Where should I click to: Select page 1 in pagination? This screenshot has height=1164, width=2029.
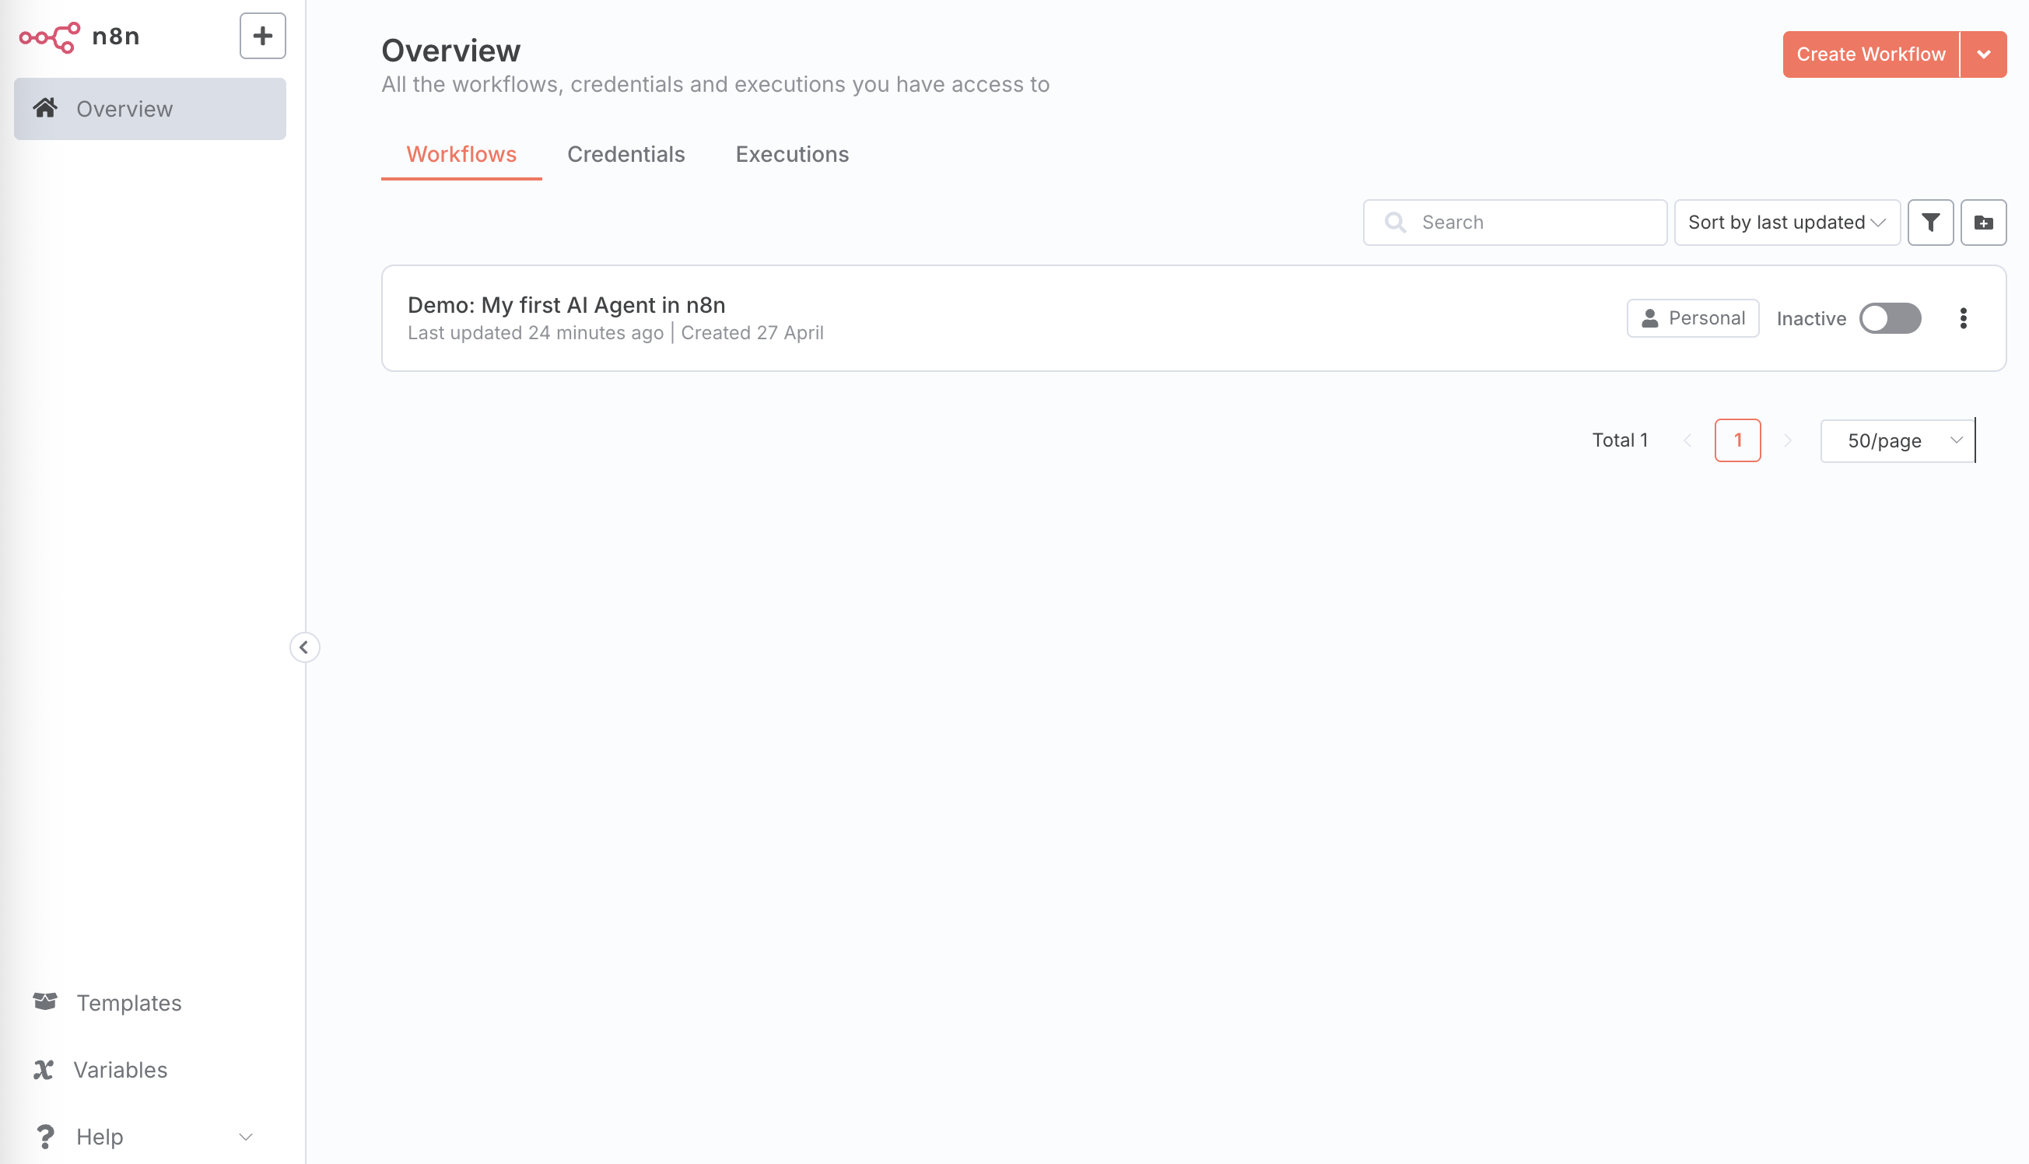click(x=1736, y=440)
